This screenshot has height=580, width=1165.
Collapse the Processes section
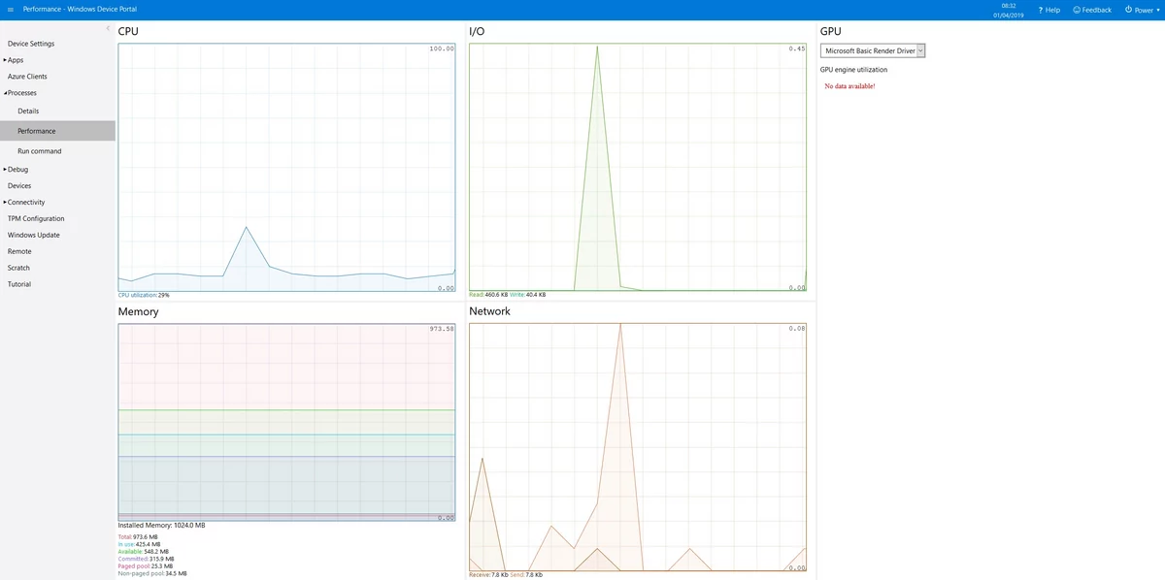pyautogui.click(x=20, y=93)
